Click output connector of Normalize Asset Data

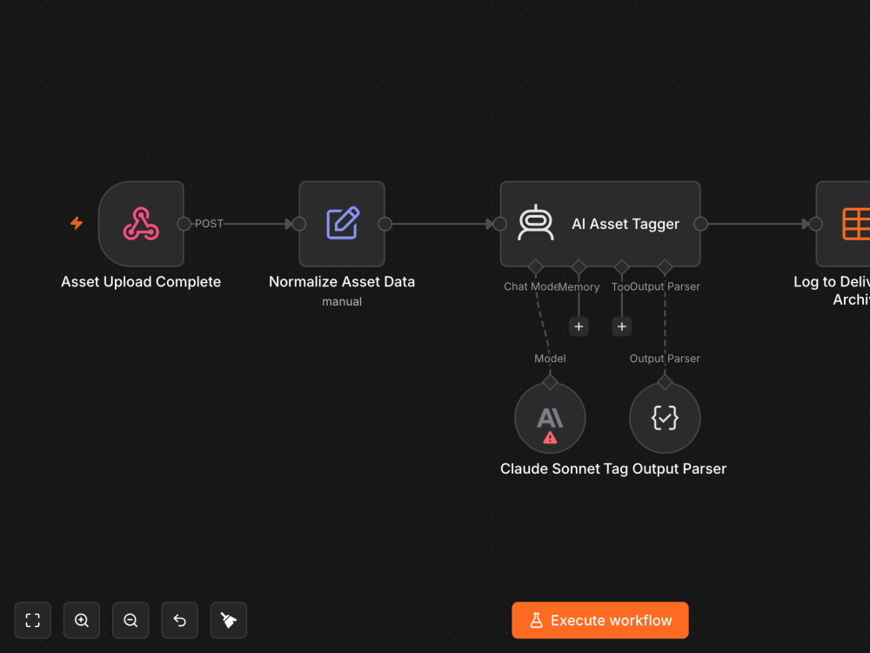pyautogui.click(x=385, y=224)
